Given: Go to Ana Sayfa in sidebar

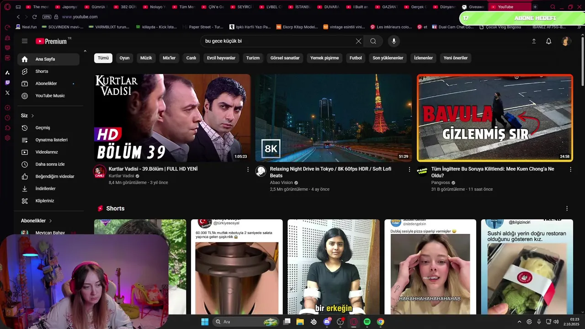Looking at the screenshot, I should point(48,59).
